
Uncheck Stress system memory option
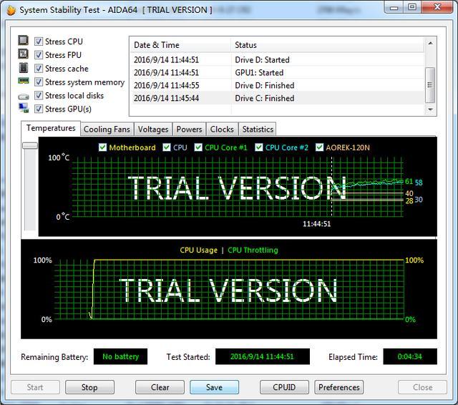(x=39, y=82)
